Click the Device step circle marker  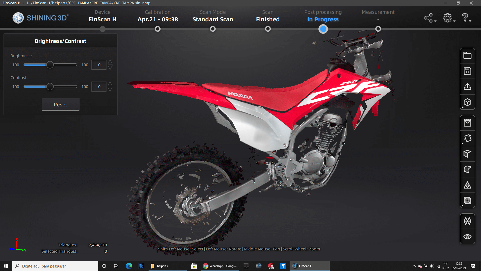(x=102, y=29)
